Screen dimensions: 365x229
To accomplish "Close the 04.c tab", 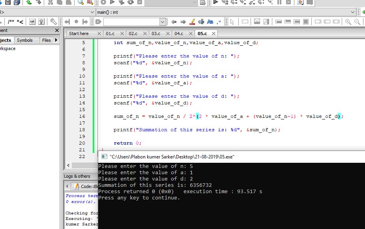I will point(191,34).
